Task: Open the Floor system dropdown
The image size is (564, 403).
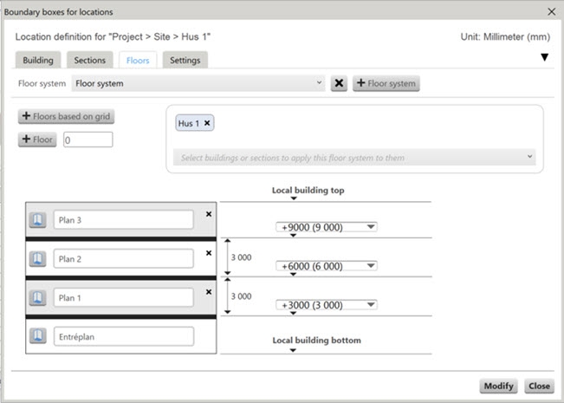Action: point(198,83)
